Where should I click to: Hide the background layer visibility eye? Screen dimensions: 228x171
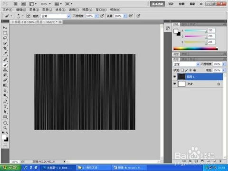(x=175, y=84)
